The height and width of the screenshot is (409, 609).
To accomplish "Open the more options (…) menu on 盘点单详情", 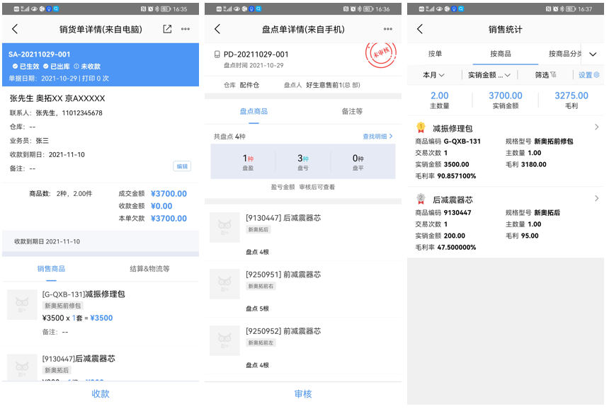I will pos(388,29).
